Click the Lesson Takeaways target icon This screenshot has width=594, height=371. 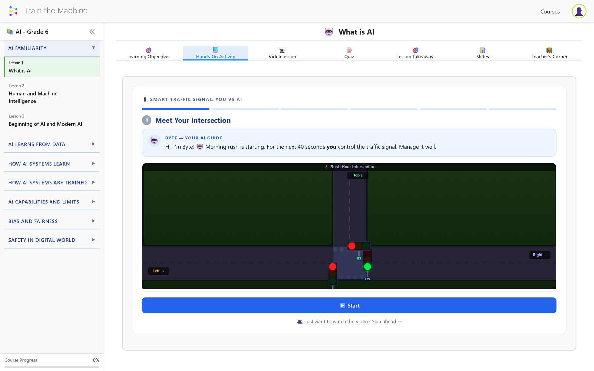[416, 50]
